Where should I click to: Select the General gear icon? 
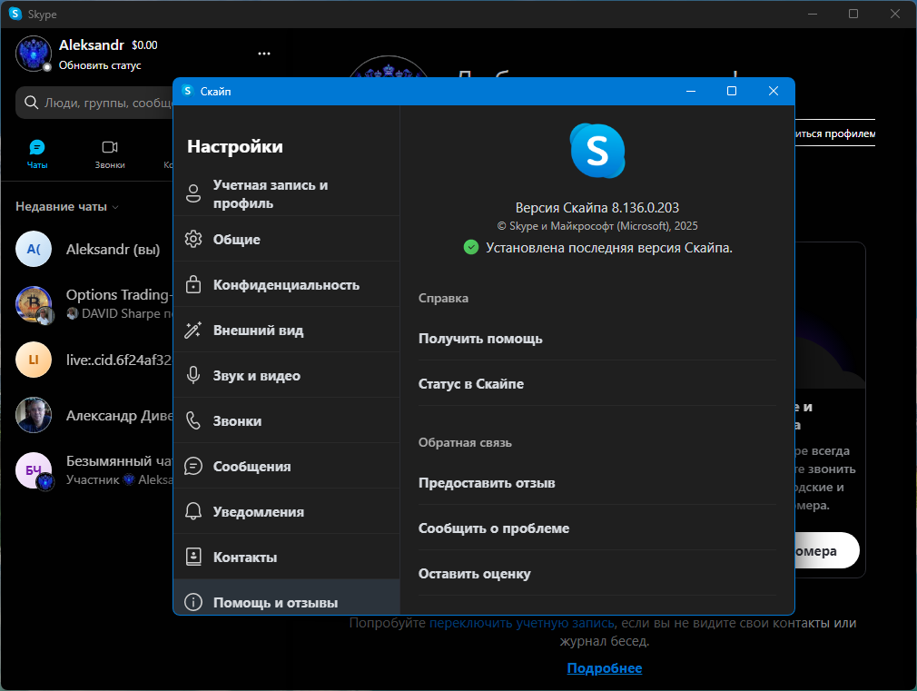coord(193,239)
